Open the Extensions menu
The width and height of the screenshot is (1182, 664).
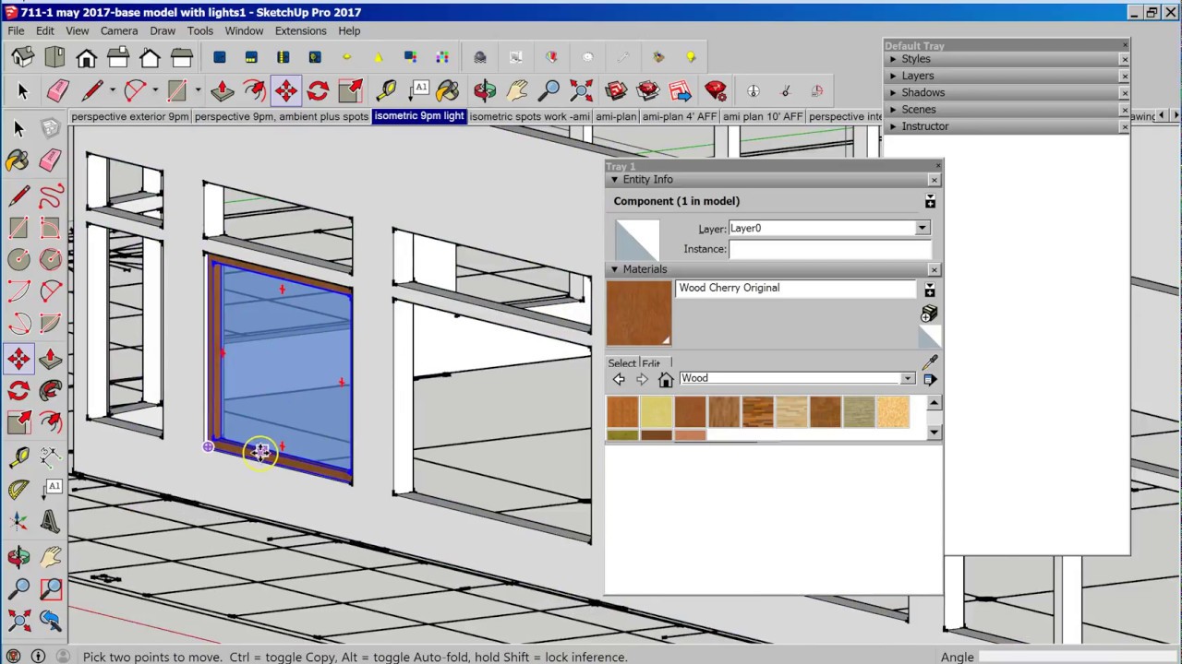(x=300, y=30)
